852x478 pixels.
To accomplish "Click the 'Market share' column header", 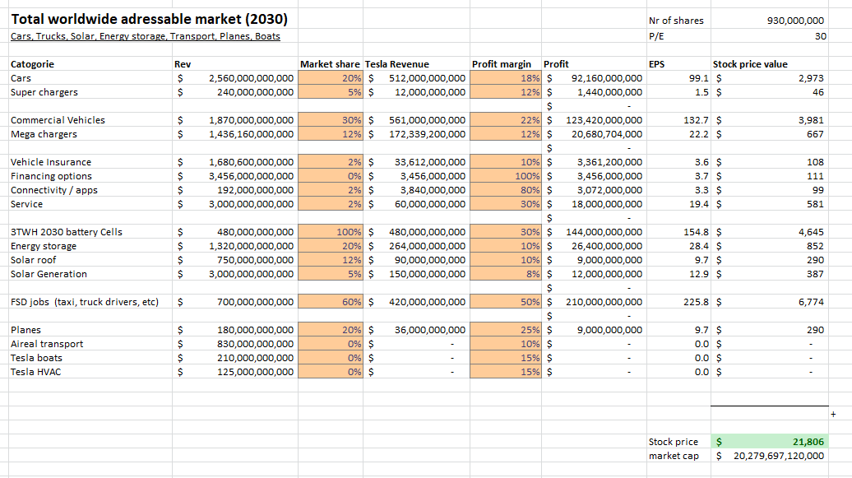I will tap(330, 64).
